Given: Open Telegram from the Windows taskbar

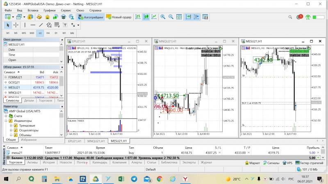Looking at the screenshot, I should [134, 179].
